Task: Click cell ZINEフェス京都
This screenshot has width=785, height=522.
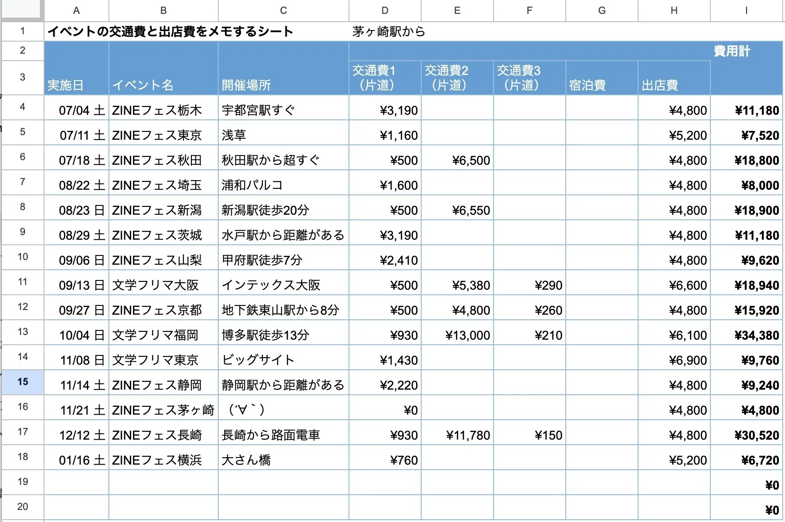Action: (164, 308)
